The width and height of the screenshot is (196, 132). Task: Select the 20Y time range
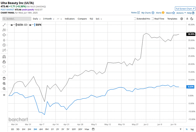coord(80,129)
